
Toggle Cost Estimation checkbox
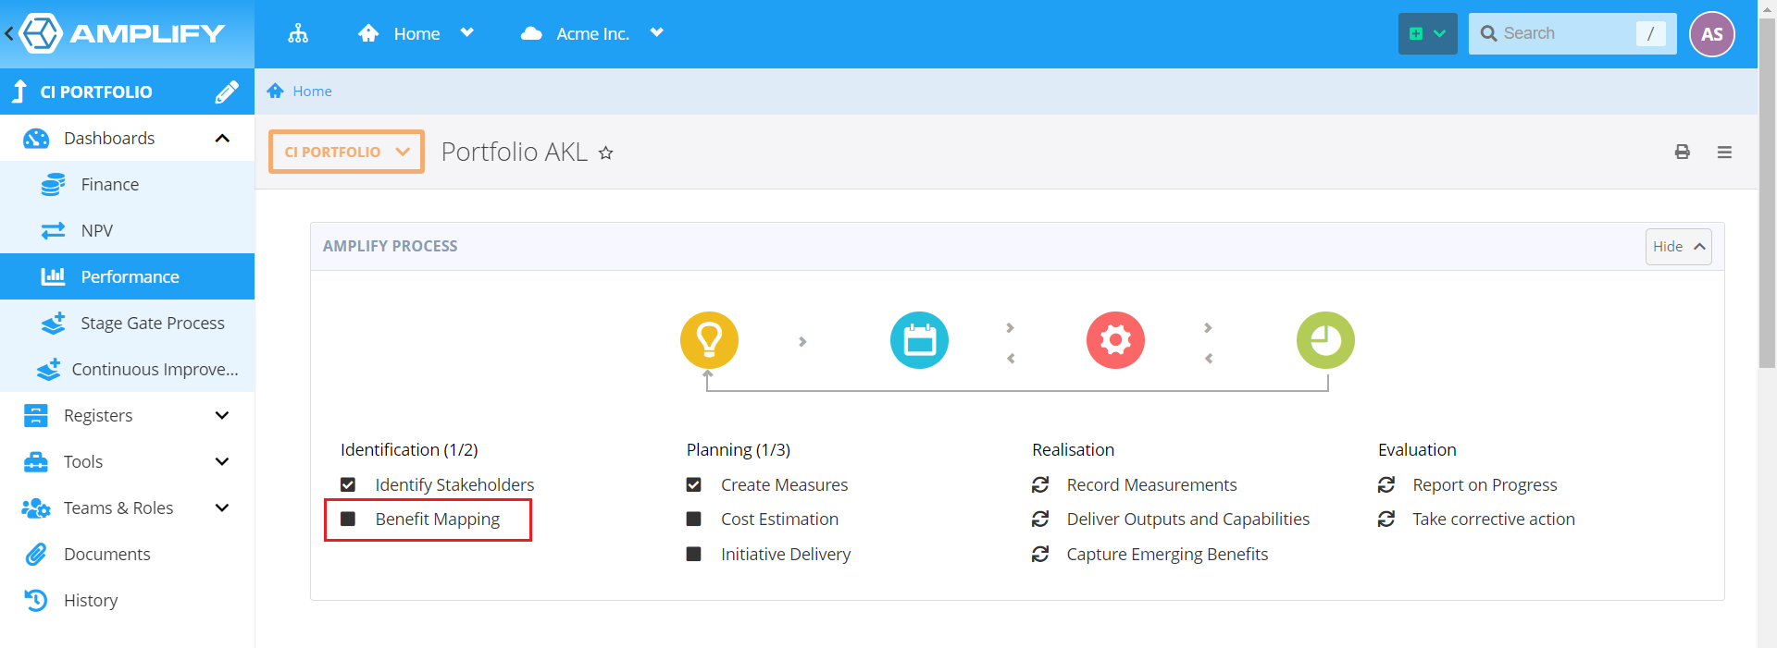[x=693, y=520]
